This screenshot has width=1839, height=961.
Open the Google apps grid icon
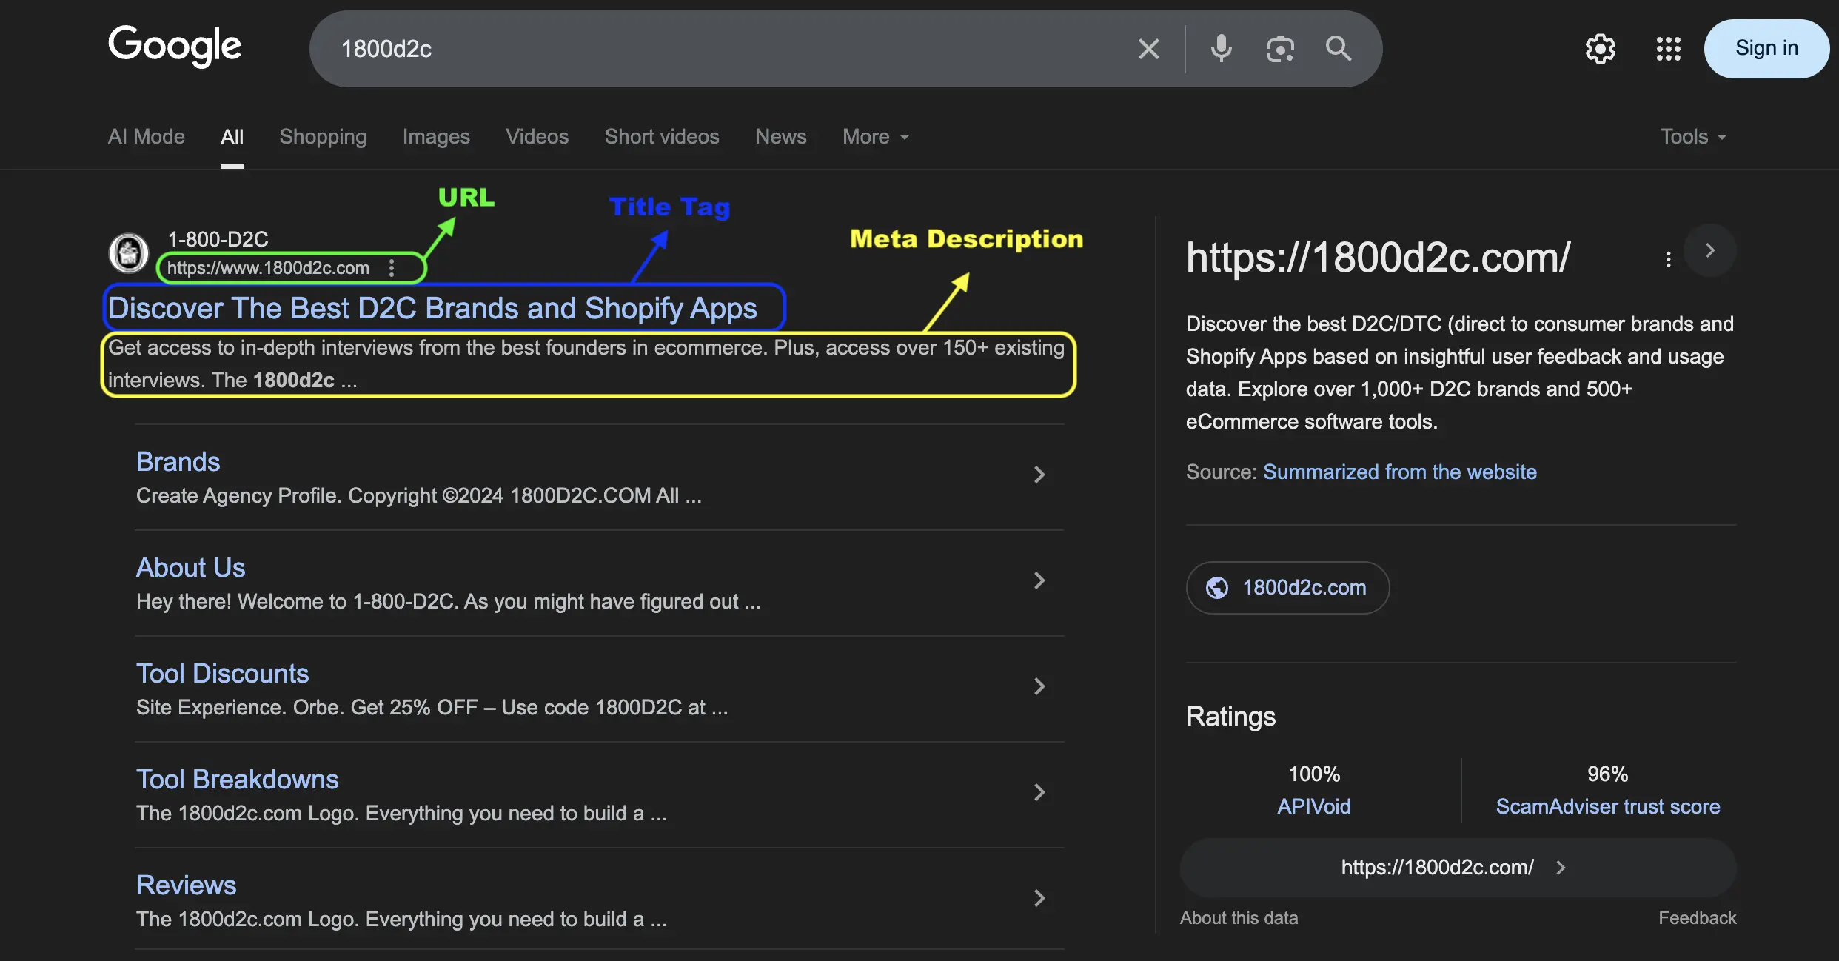click(1668, 49)
